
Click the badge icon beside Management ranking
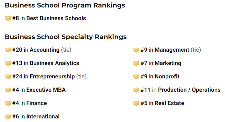(136, 50)
